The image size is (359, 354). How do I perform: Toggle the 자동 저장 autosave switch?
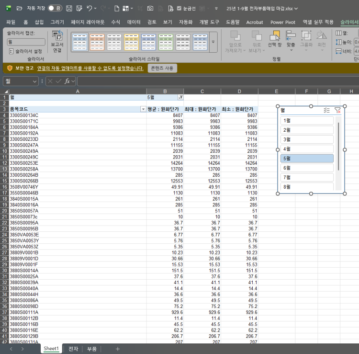[x=55, y=8]
